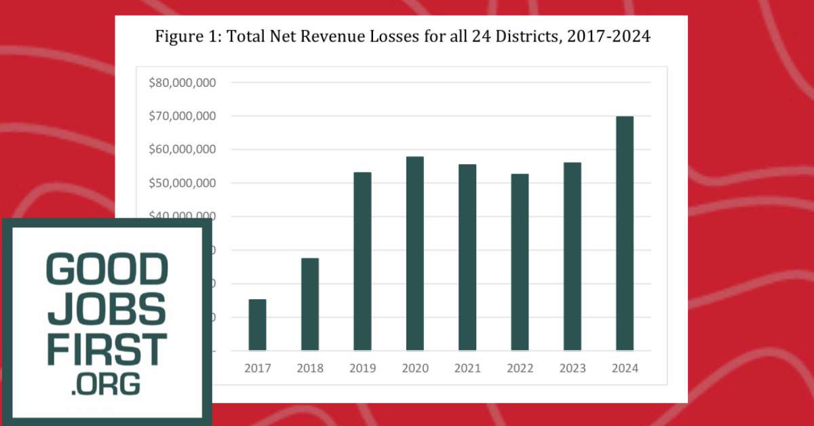Screen dimensions: 814x426
Task: Select the 2022 x-axis year label
Action: pyautogui.click(x=520, y=369)
